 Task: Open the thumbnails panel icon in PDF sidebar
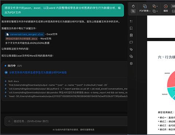point(131,35)
